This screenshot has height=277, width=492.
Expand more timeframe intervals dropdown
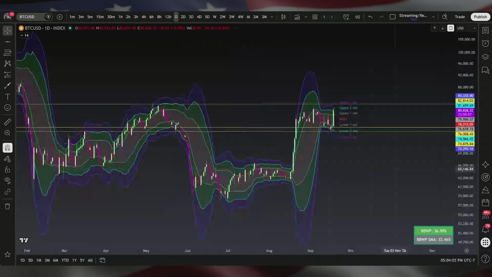[272, 17]
